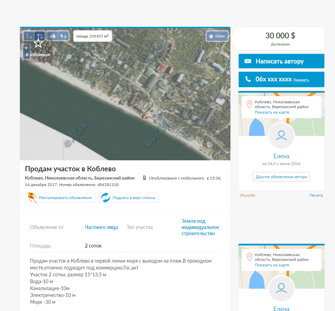The image size is (335, 311).
Task: Add listing to favorites via star icon
Action: (x=38, y=44)
